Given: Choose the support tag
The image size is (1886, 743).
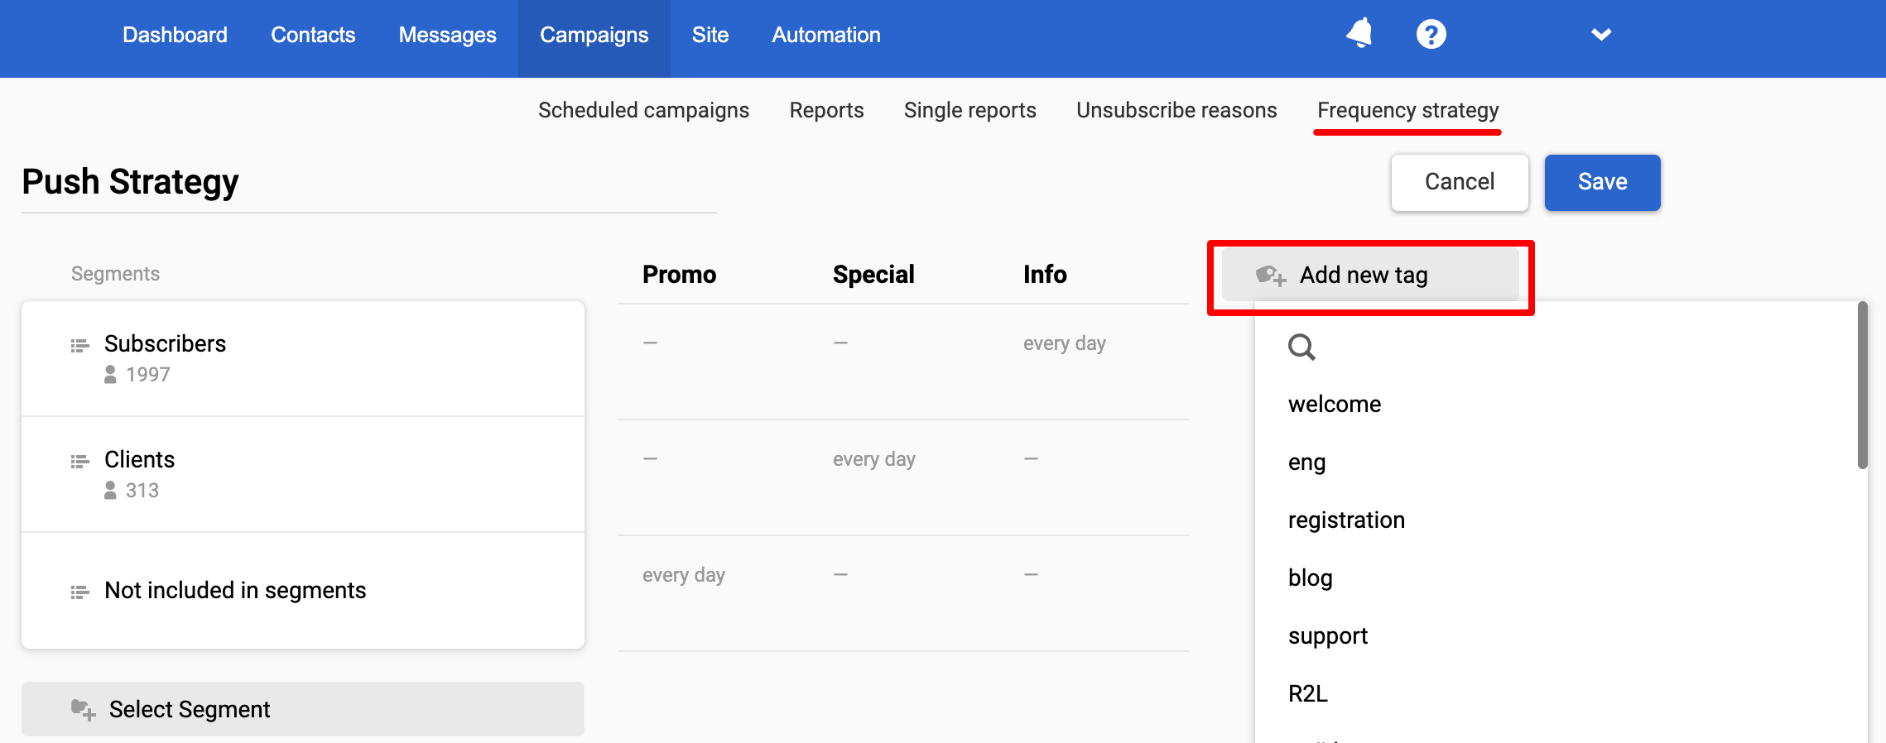Looking at the screenshot, I should click(x=1328, y=636).
